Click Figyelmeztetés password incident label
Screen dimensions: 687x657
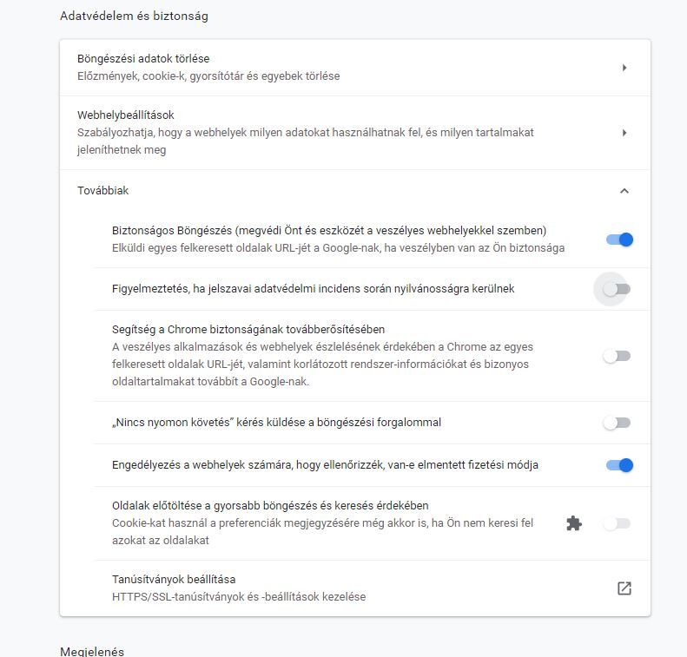pos(313,288)
